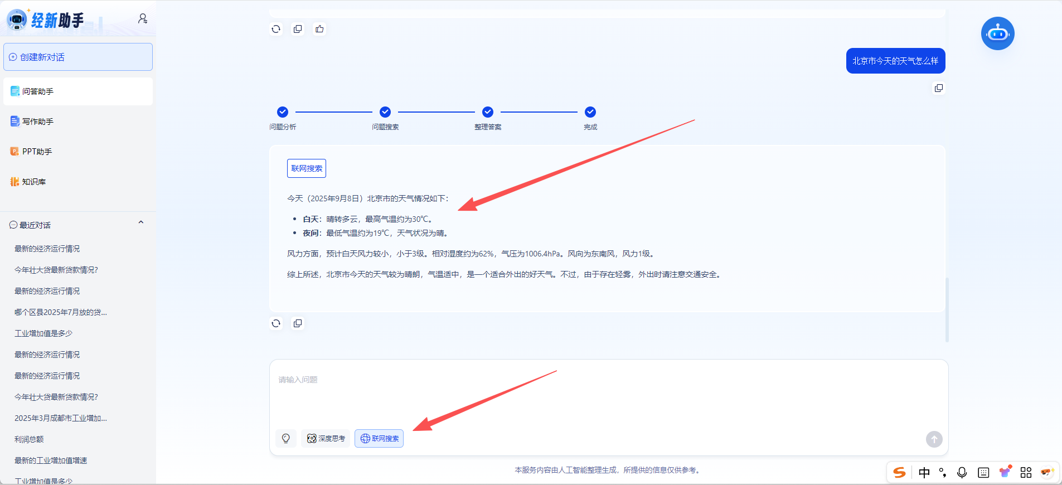
Task: Copy the user message 北京市今天的天气怎么样
Action: coord(939,88)
